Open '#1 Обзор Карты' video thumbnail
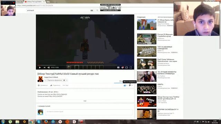The image size is (221, 124). pos(147,24)
